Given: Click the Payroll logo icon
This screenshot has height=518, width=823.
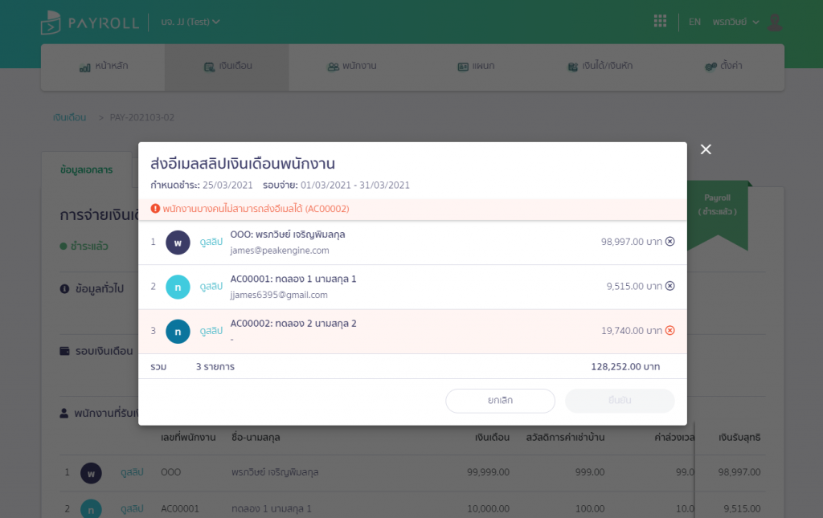Looking at the screenshot, I should [x=51, y=22].
